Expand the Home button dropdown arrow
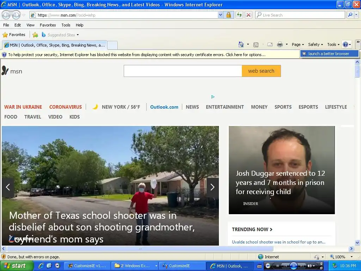 pyautogui.click(x=248, y=44)
